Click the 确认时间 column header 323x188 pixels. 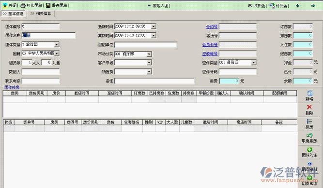(247, 93)
